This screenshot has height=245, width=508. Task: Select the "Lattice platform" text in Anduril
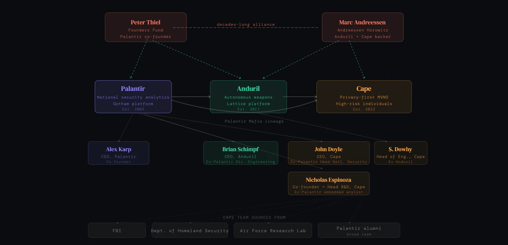coord(248,104)
